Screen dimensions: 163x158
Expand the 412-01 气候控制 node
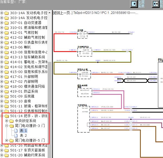(x=2, y=32)
